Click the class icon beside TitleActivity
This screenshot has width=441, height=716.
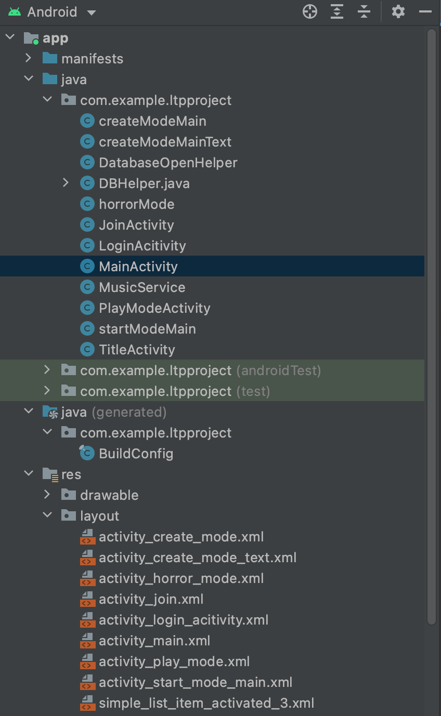click(87, 349)
